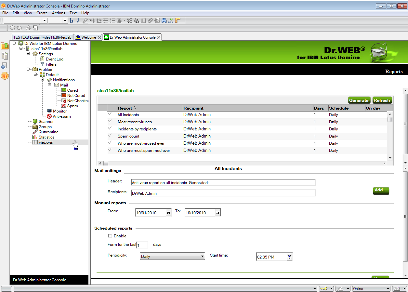Open the Periodicity dropdown
Image resolution: width=408 pixels, height=292 pixels.
[x=172, y=256]
